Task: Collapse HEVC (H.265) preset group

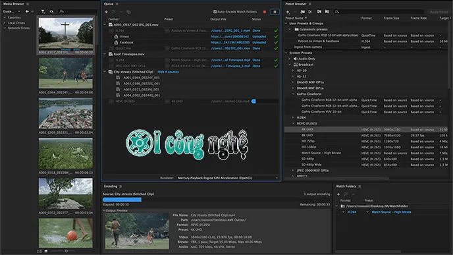Action: [x=293, y=123]
